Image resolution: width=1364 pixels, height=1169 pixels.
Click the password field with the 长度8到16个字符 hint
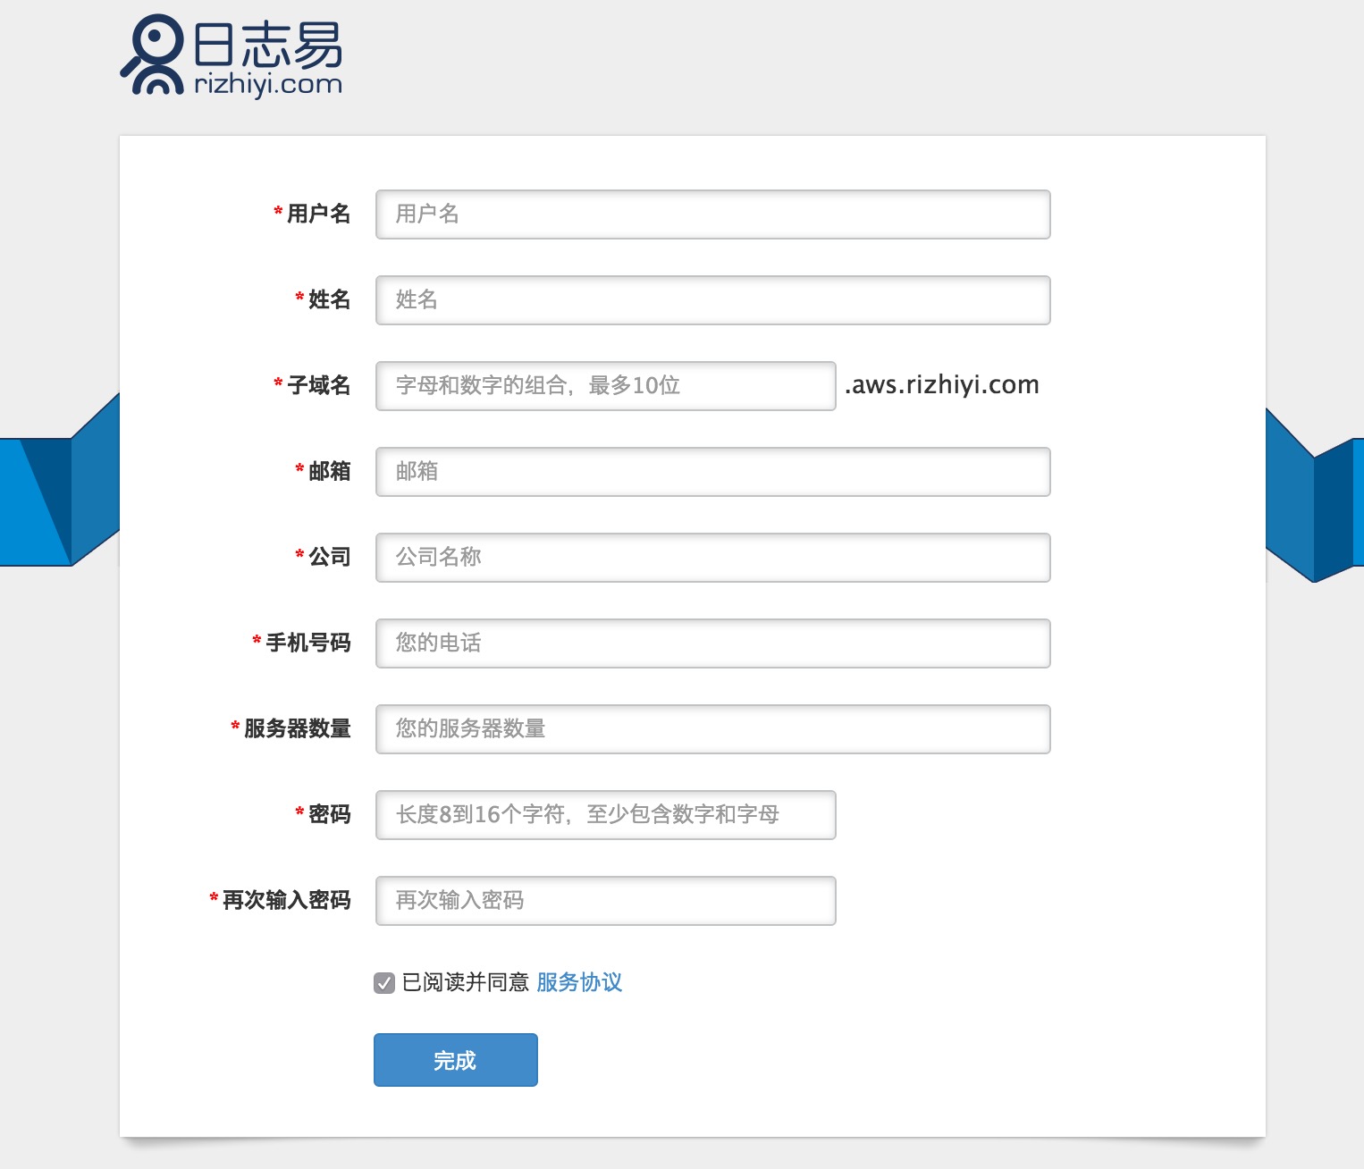tap(605, 815)
